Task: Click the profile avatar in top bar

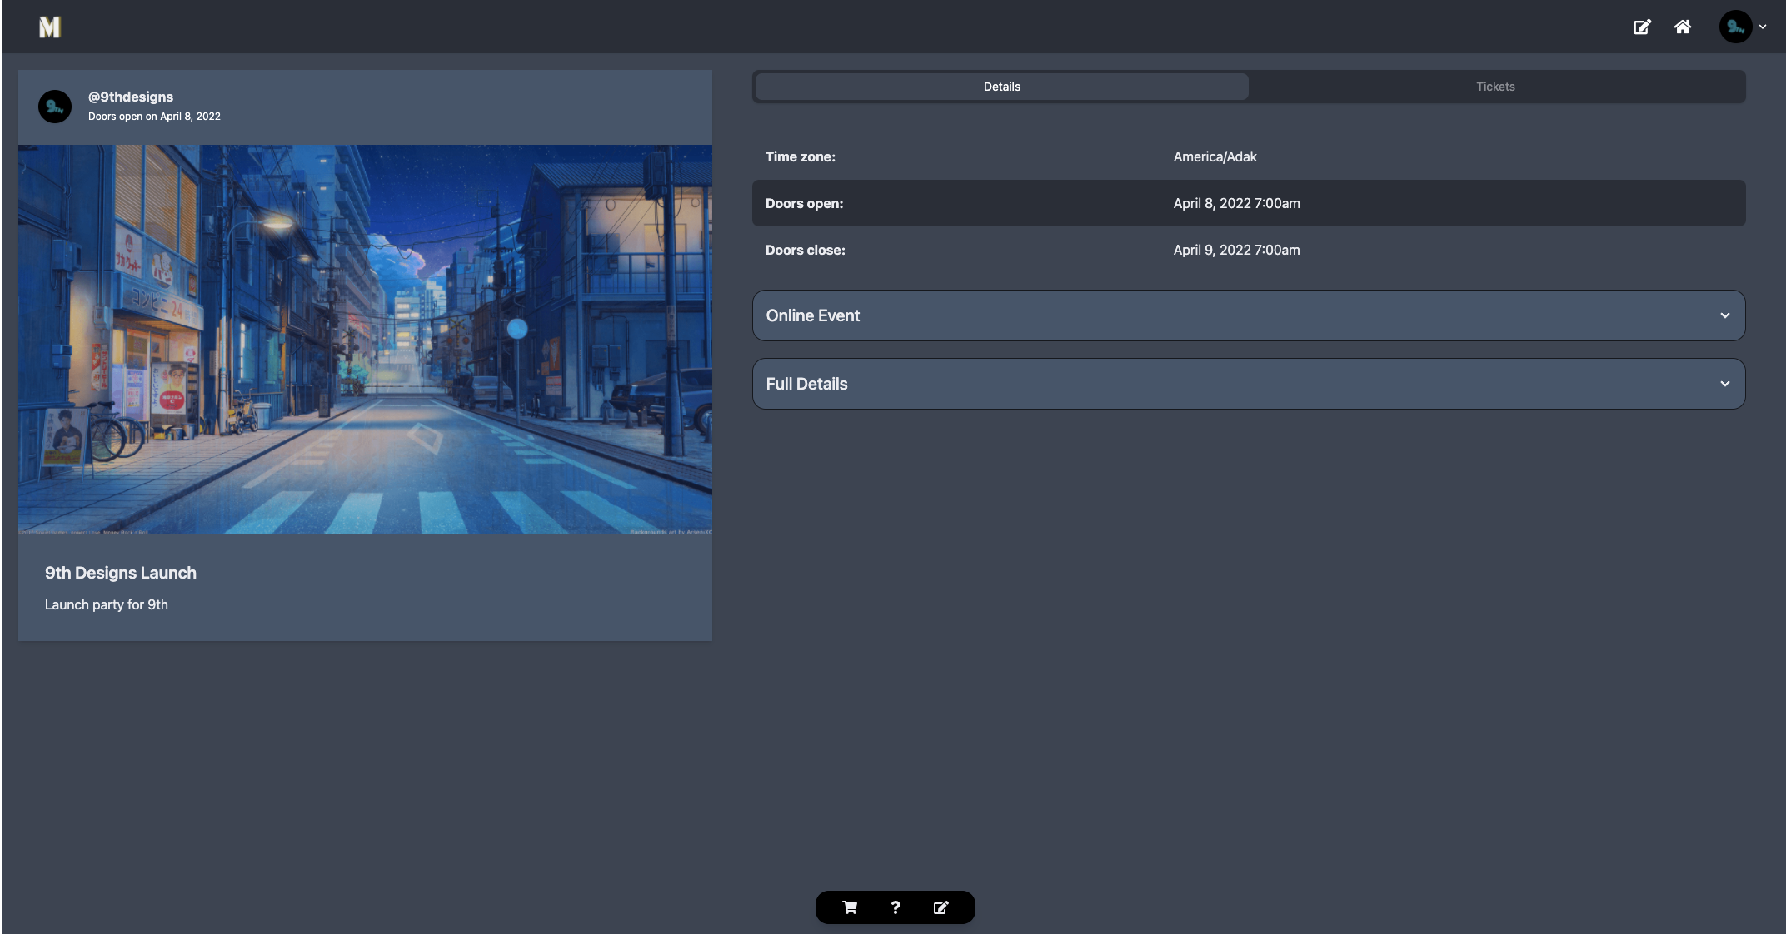Action: (1735, 27)
